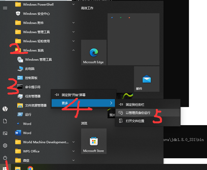Expand World Machine Development chevron
The height and width of the screenshot is (170, 207).
coord(73,142)
